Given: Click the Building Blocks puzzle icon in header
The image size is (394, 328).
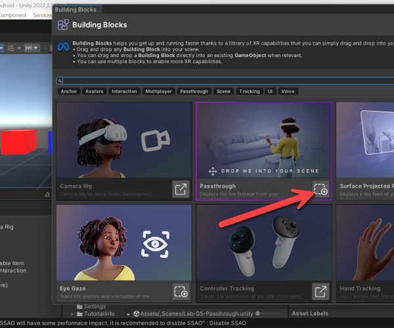Looking at the screenshot, I should click(x=63, y=25).
